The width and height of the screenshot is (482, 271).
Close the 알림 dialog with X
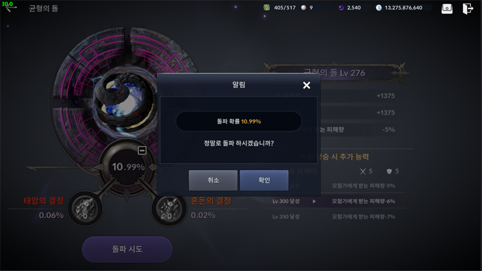point(307,85)
